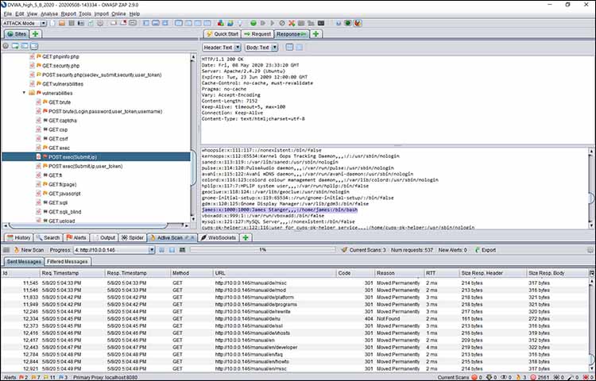This screenshot has width=596, height=381.
Task: Switch to the Quick Start tab
Action: (222, 34)
